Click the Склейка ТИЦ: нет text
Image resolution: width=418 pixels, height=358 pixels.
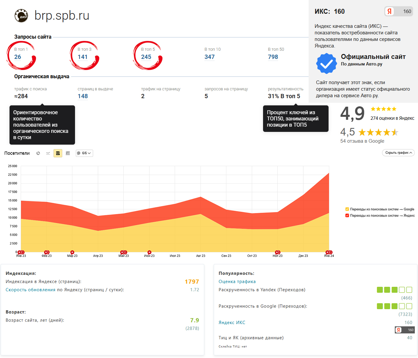tap(233, 346)
